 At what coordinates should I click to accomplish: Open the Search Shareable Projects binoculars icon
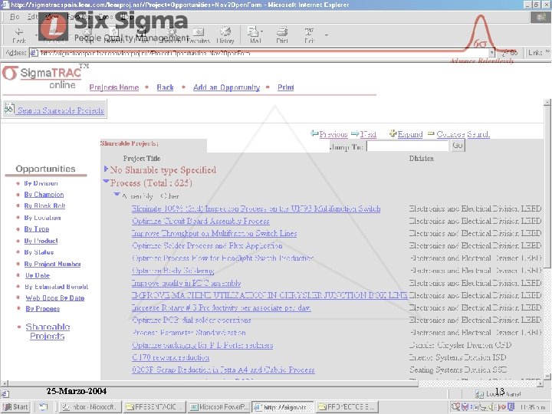click(9, 109)
